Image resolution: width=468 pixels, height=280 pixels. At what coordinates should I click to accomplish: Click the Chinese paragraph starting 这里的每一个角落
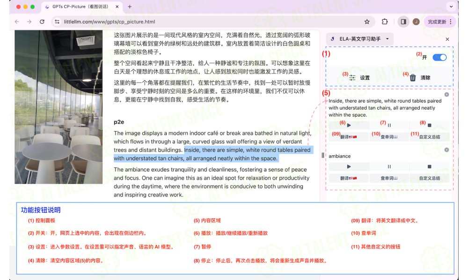click(x=212, y=91)
